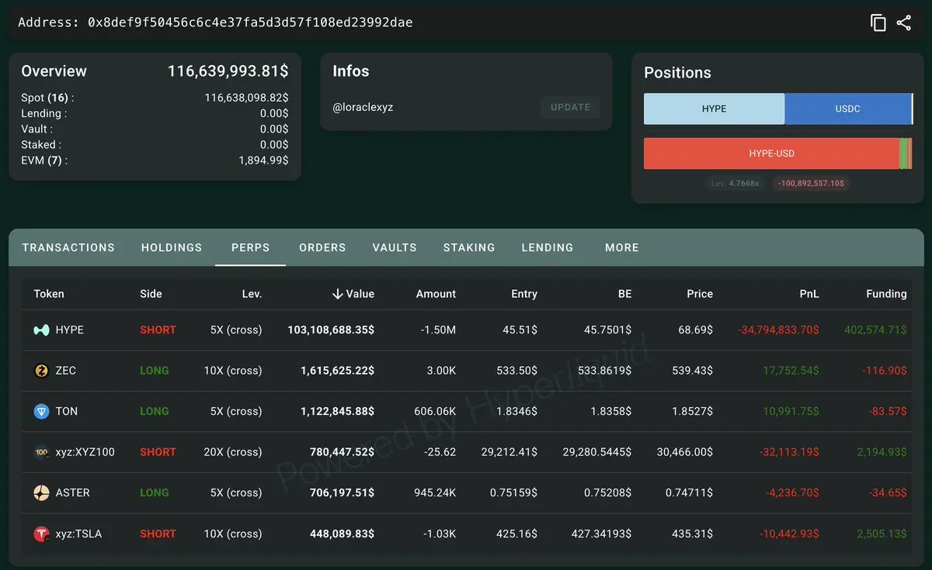Sort by the Amount column header

pos(436,294)
